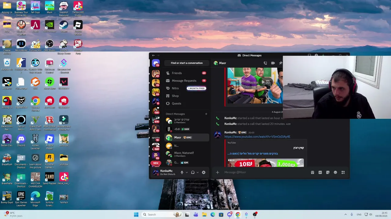Open the server with 133 notifications
The image size is (391, 219).
click(x=156, y=110)
